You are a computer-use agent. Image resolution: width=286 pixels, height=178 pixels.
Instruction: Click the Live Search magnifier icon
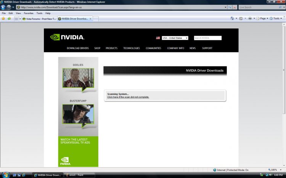point(280,7)
